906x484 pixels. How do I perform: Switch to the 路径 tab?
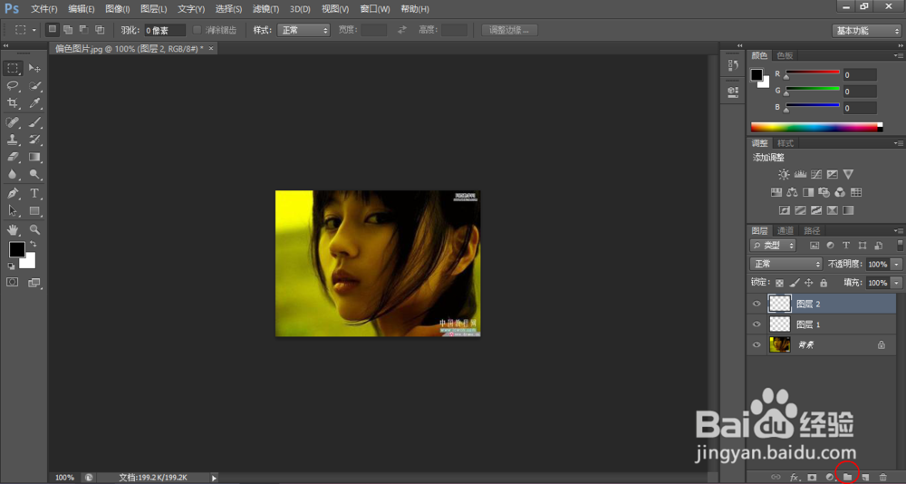click(x=813, y=230)
